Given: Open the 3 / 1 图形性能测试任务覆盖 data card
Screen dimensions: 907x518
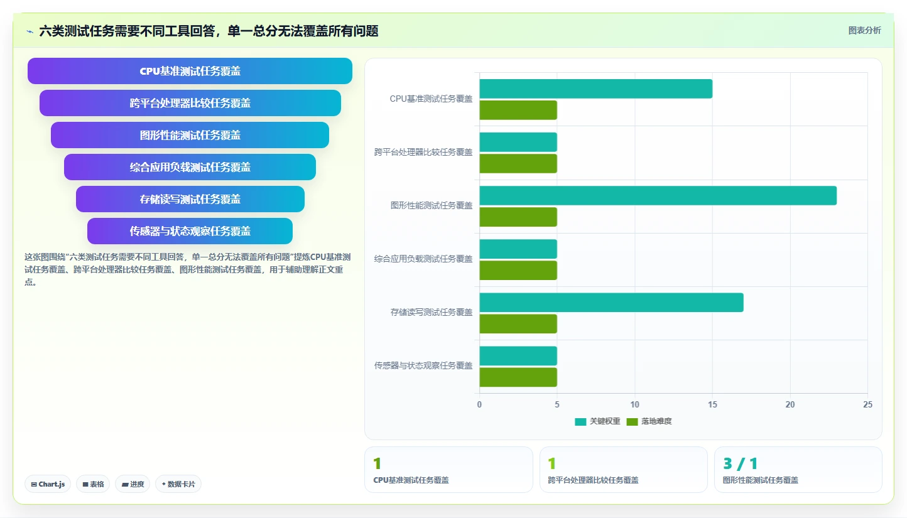Looking at the screenshot, I should (798, 470).
